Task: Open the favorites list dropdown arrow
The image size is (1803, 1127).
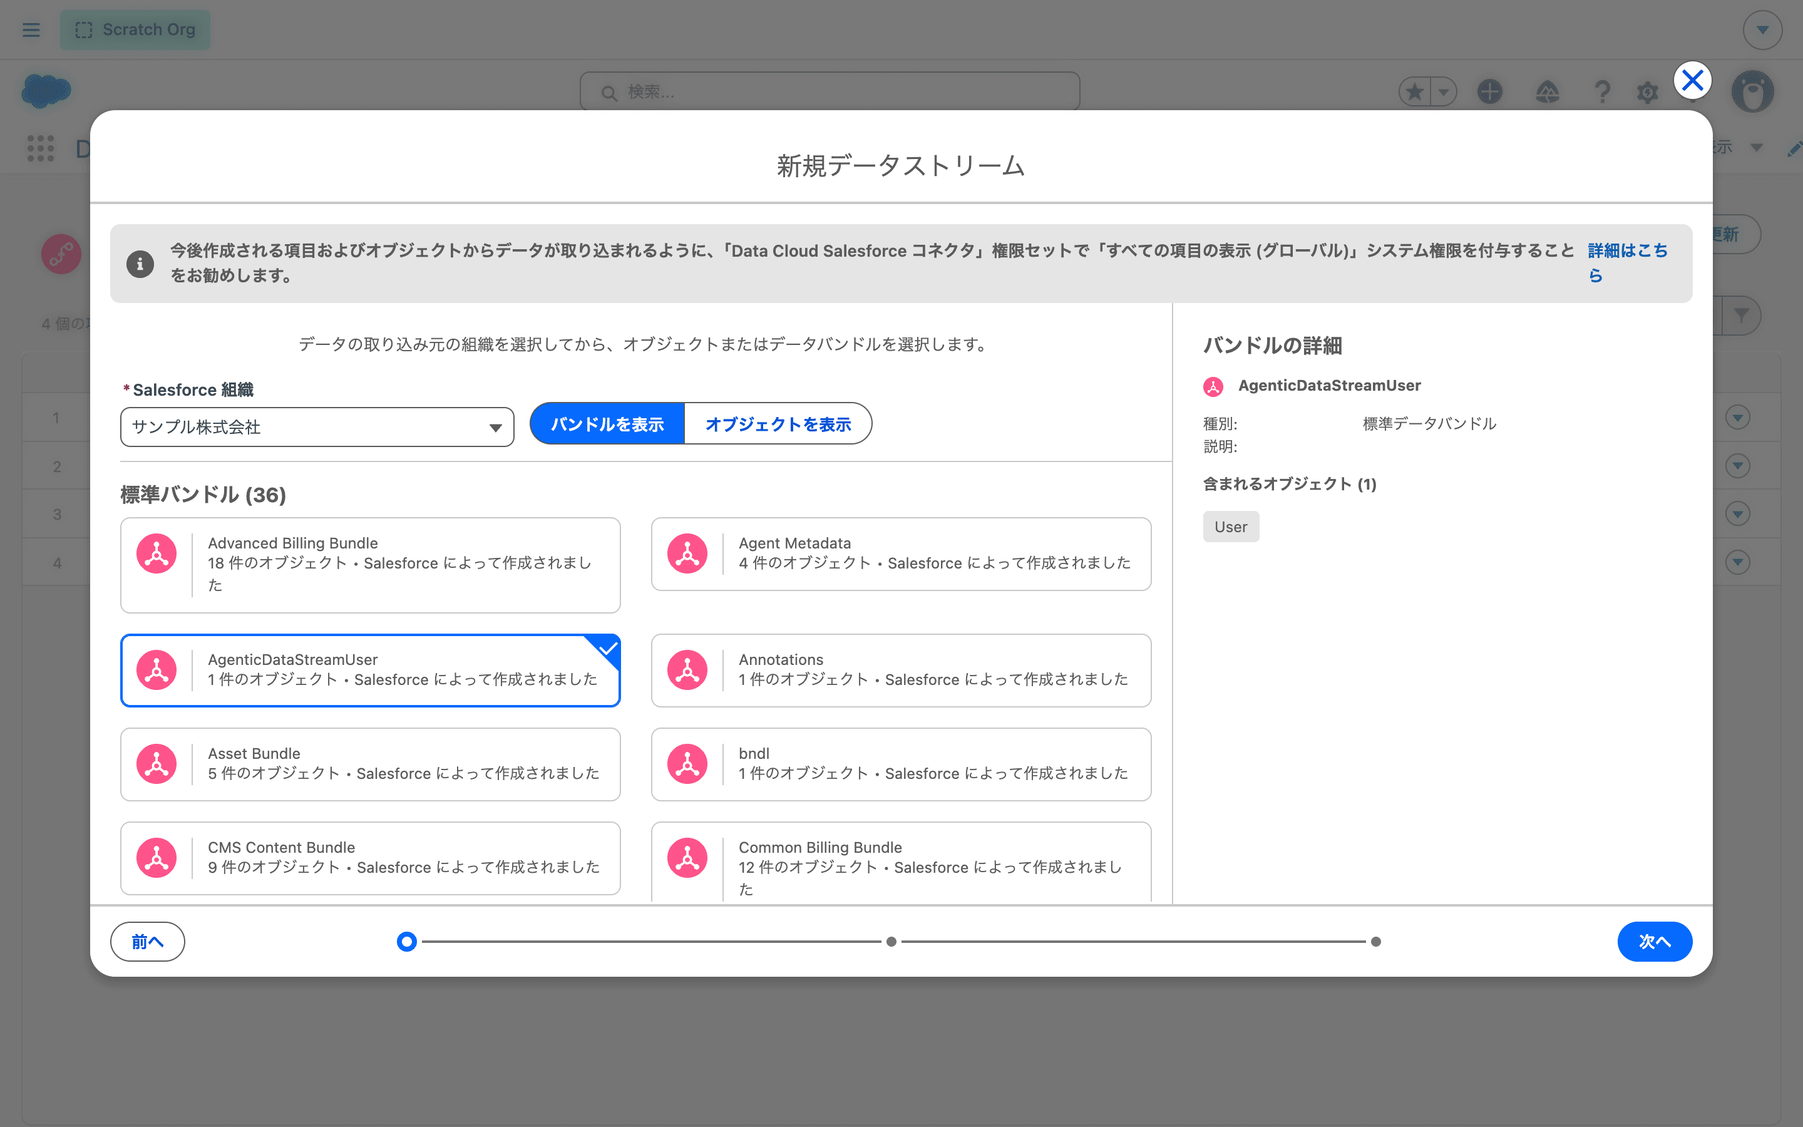Action: pyautogui.click(x=1444, y=91)
